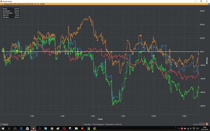
Task: Click the orange All-In EV legend swatch
Action: [115, 124]
